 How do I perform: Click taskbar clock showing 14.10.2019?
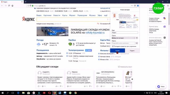pos(161,93)
